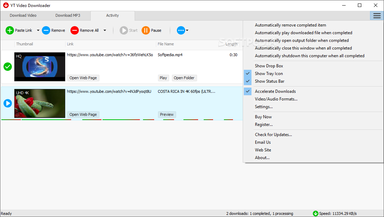Click the green Paste Link plus icon

9,30
